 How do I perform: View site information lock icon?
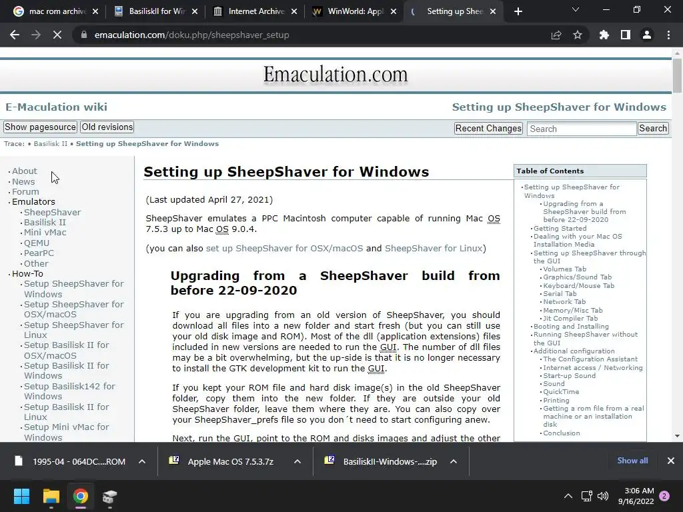click(x=83, y=35)
